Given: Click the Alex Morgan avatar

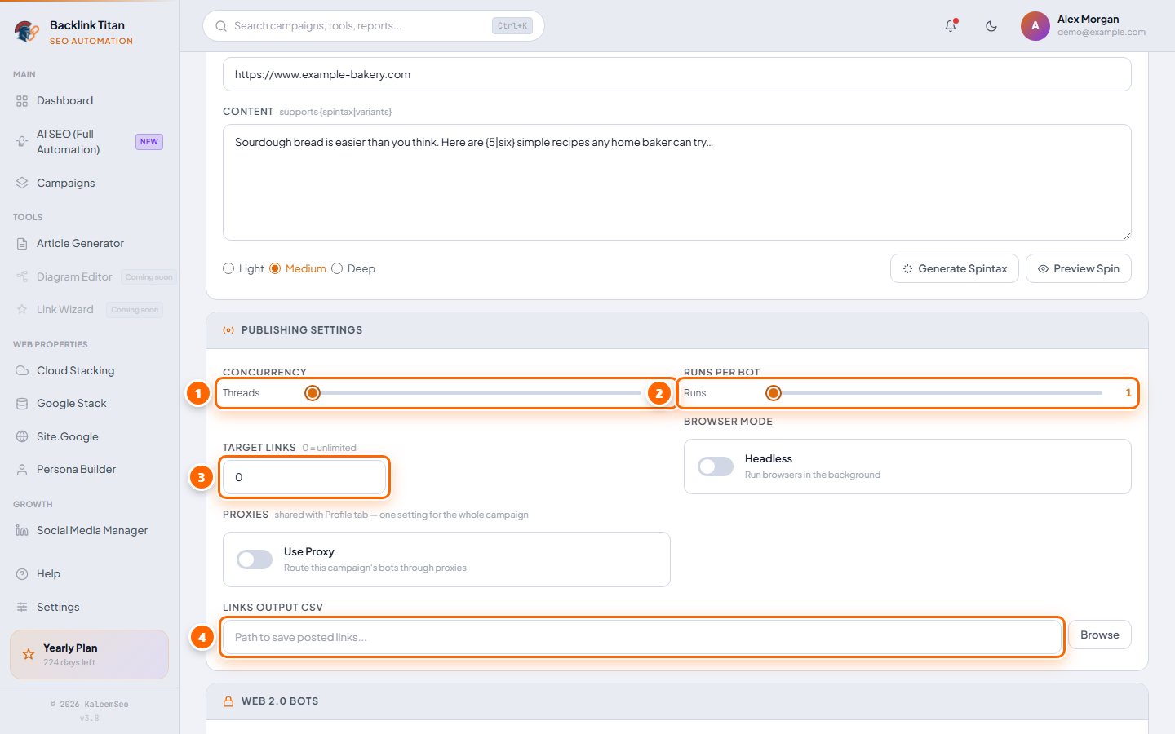Looking at the screenshot, I should coord(1035,26).
